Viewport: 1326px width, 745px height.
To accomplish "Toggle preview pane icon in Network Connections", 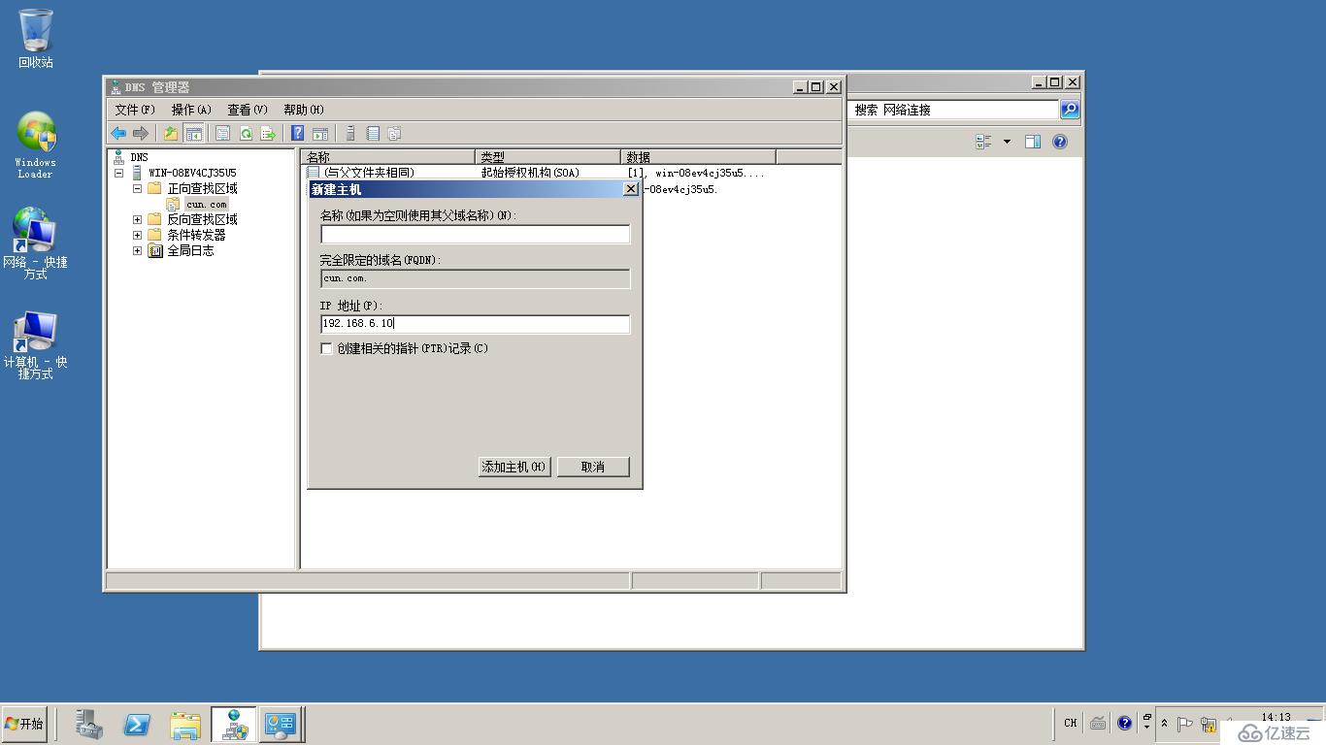I will pyautogui.click(x=1033, y=142).
